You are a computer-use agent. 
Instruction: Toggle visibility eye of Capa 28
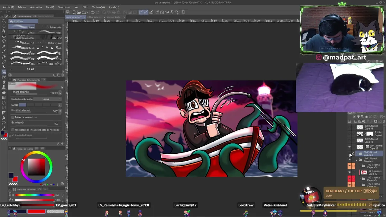point(350,147)
